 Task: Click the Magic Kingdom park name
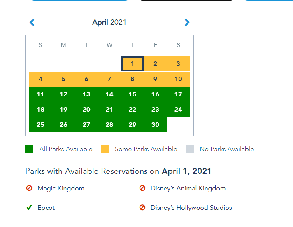coord(61,188)
